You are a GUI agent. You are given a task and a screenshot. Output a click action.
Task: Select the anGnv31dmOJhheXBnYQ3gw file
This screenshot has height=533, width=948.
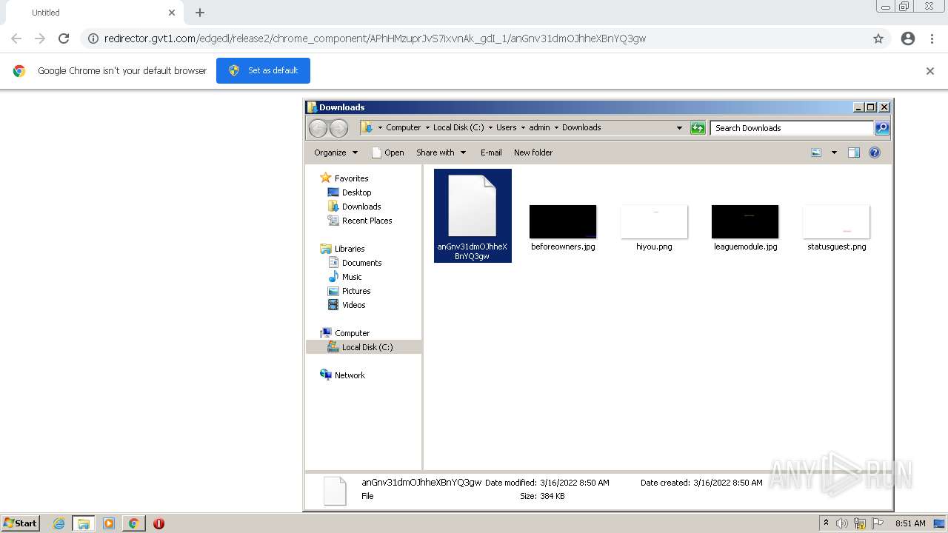click(x=473, y=215)
